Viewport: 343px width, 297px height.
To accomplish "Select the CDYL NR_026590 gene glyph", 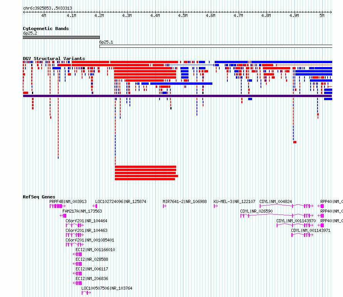I will (277, 216).
